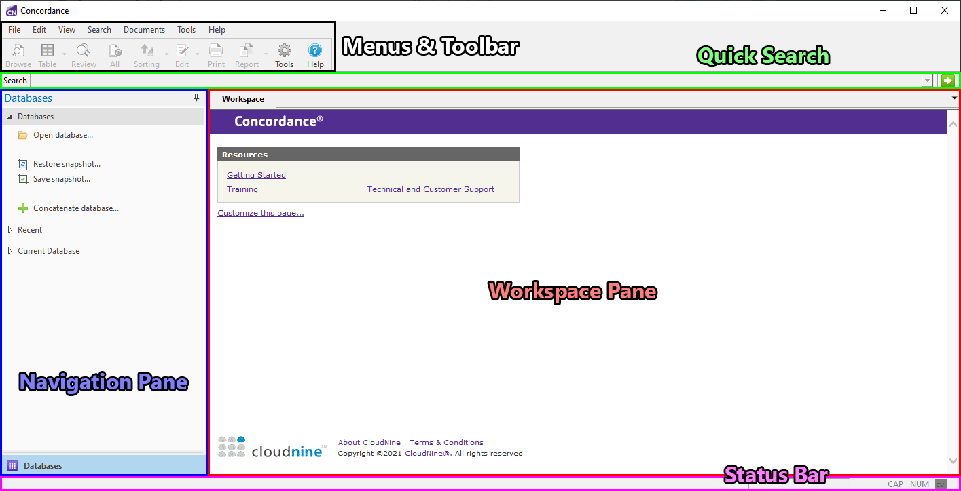Click the workspace scrollbar up arrow
Viewport: 961px width, 491px height.
tap(954, 125)
